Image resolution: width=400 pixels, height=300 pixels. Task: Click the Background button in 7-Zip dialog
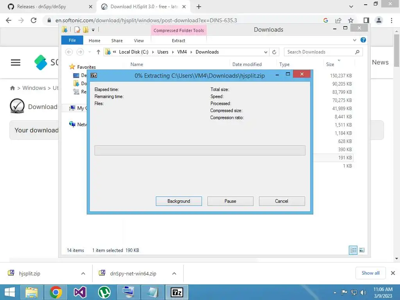point(179,201)
